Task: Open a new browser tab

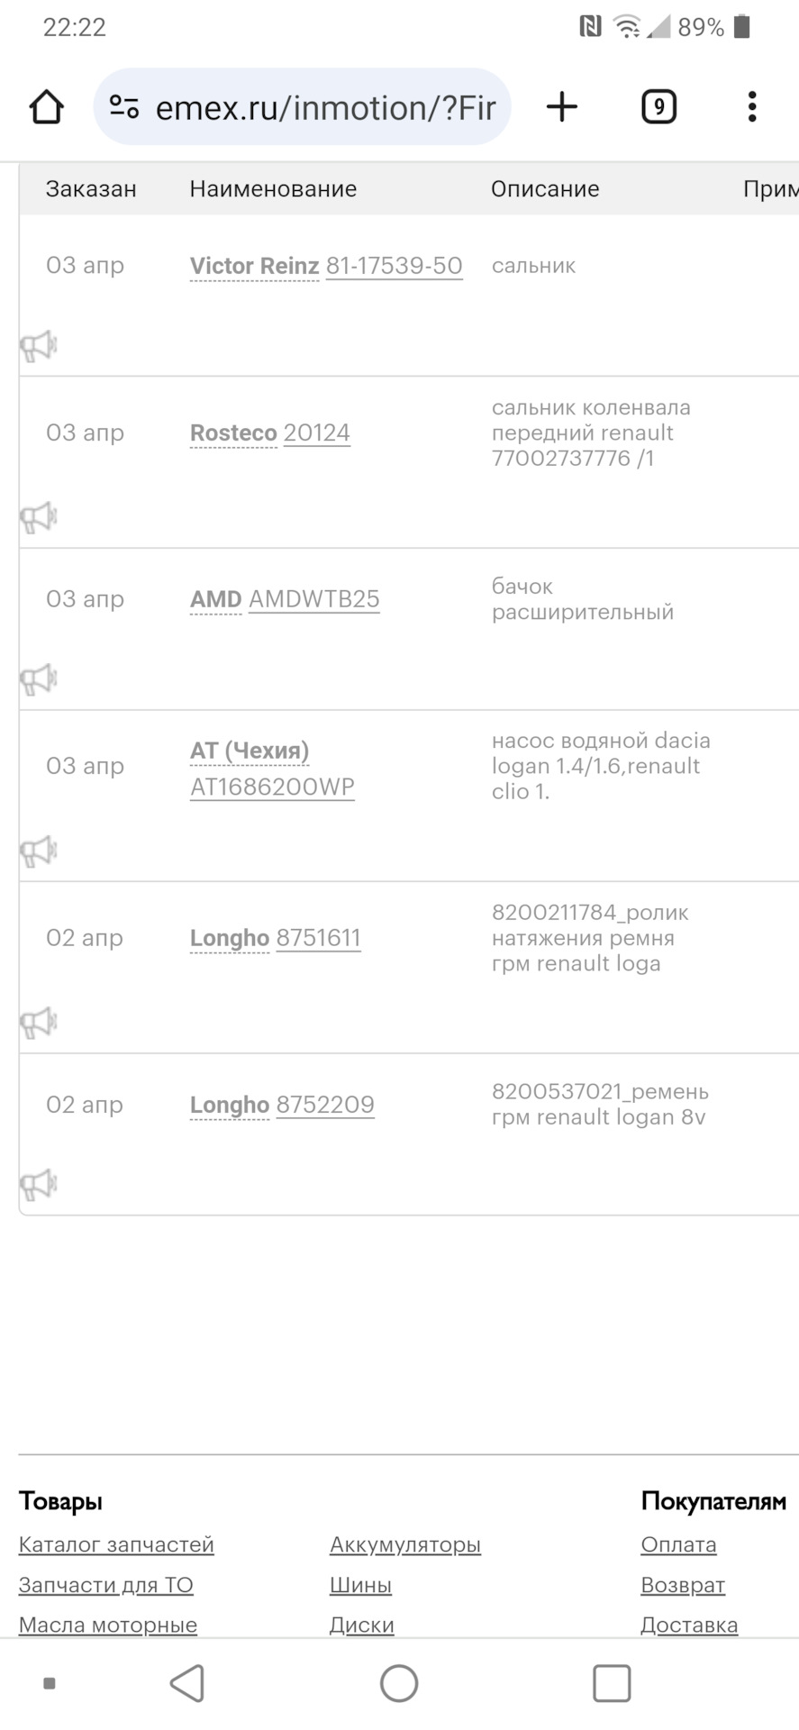Action: pos(562,107)
